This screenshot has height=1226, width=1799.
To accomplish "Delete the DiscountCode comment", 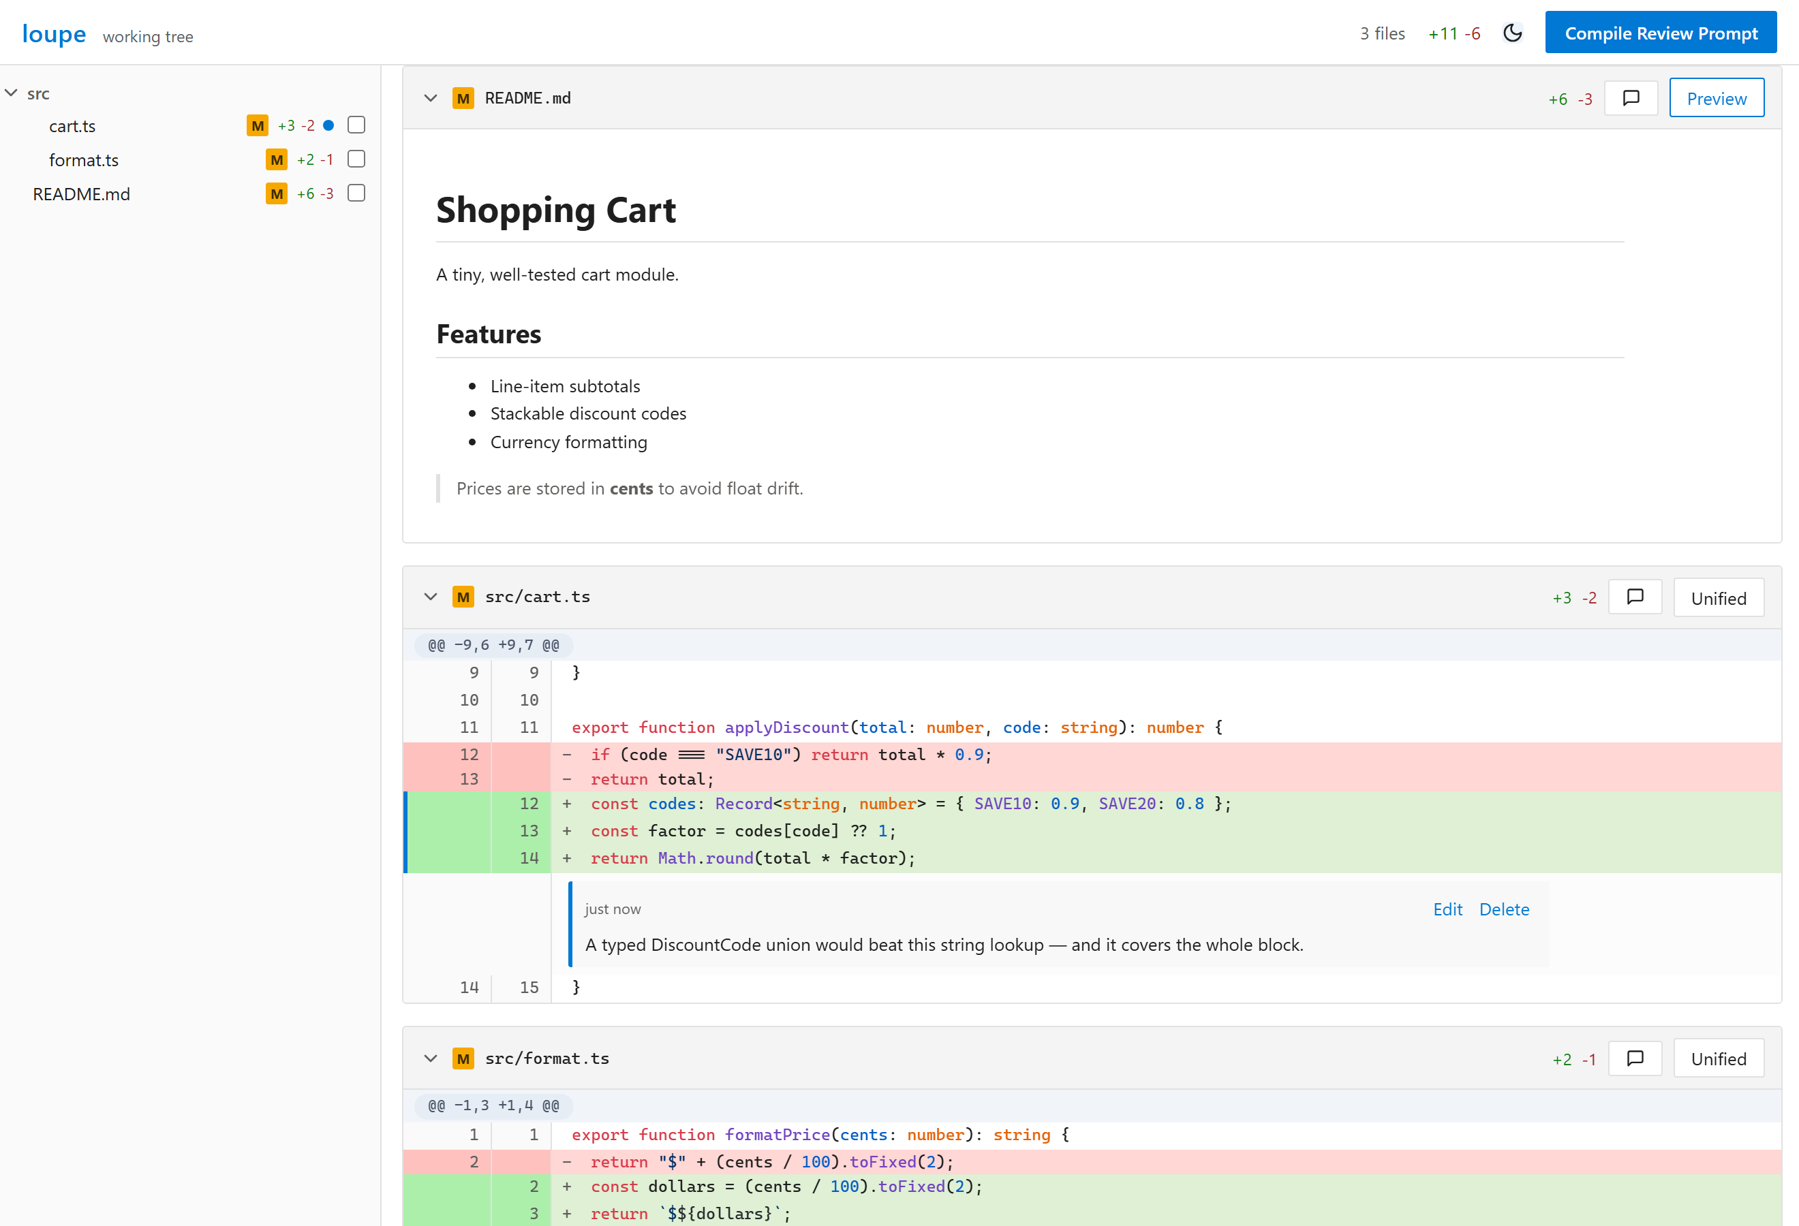I will pyautogui.click(x=1503, y=910).
